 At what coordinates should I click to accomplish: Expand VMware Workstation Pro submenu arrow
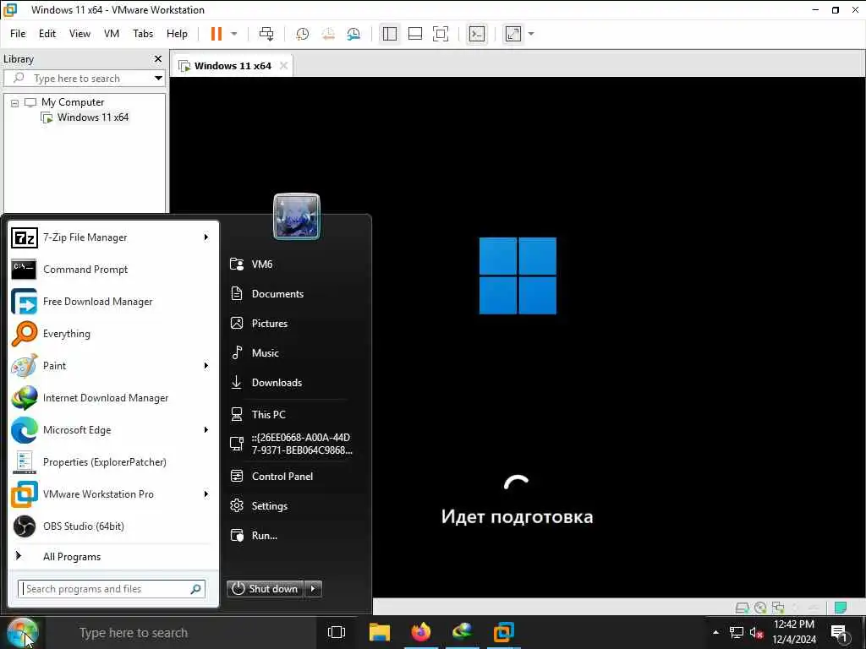tap(206, 494)
